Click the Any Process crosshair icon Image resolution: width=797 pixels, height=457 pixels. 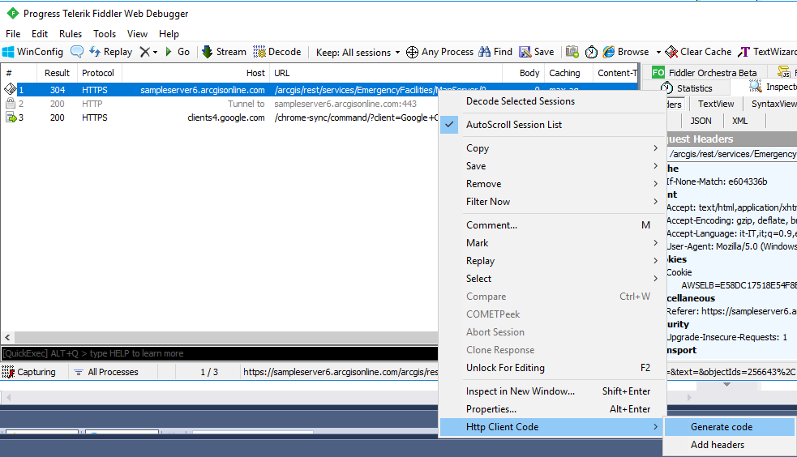[x=412, y=52]
